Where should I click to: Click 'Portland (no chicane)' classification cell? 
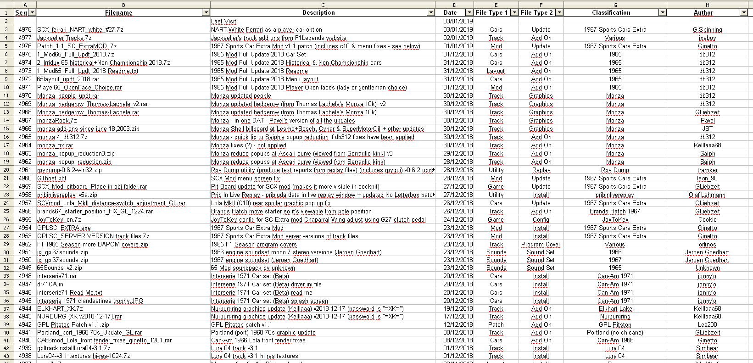coord(615,332)
